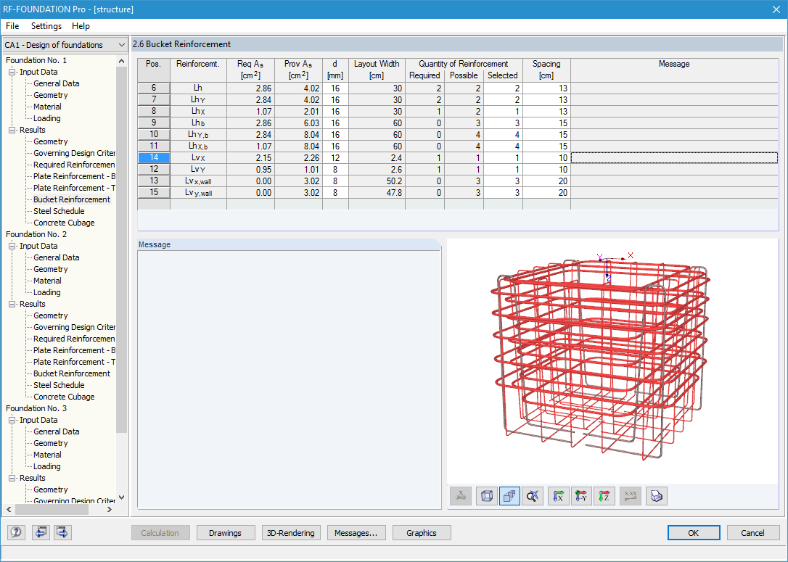Open Bucket Reinforcement of Foundation No. 2

[72, 373]
